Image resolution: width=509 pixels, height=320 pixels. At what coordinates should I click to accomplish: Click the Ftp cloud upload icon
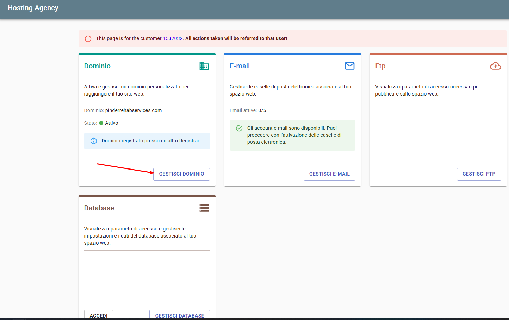coord(495,66)
